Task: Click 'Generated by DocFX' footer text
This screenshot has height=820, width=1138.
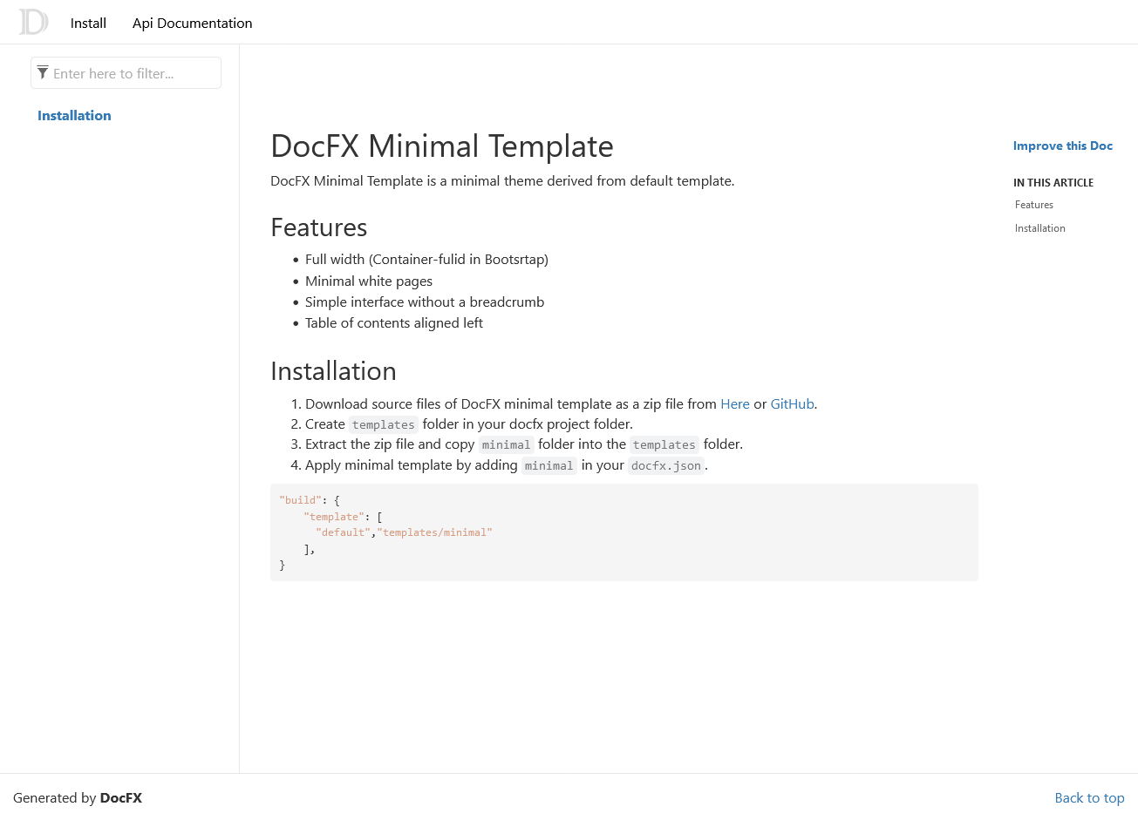Action: [x=78, y=797]
